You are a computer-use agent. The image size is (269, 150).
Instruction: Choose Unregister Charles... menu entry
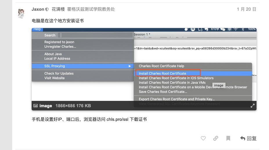click(x=60, y=47)
